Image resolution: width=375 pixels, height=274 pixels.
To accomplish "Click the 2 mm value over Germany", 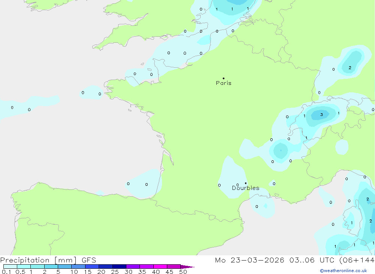I will 350,68.
